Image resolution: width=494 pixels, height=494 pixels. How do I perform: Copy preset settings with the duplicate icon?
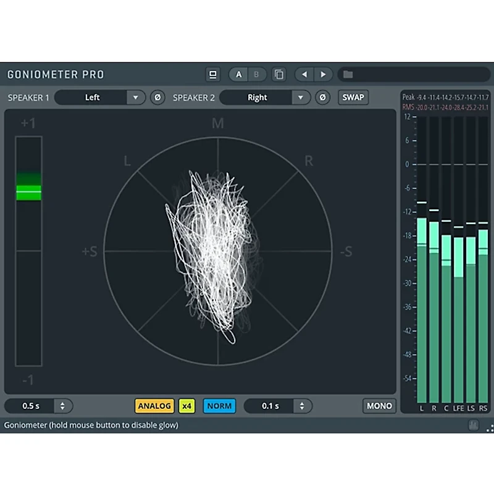(x=278, y=74)
